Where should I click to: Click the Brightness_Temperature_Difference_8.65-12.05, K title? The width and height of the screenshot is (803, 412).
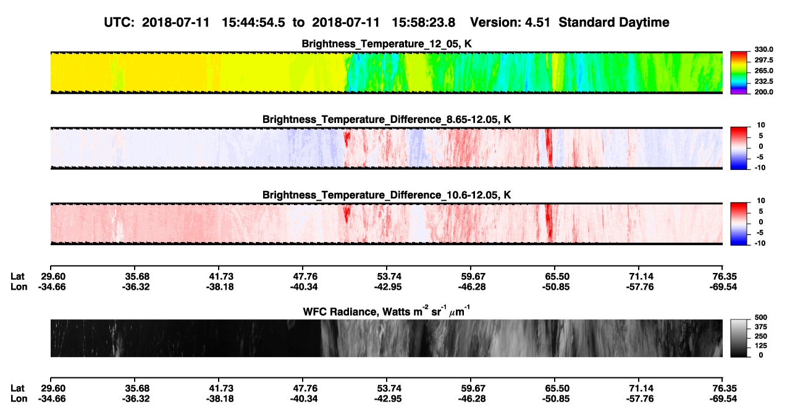pyautogui.click(x=387, y=119)
